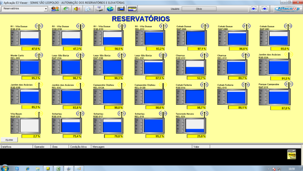Open the Post-it Notes desktop icon
The width and height of the screenshot is (303, 171).
tap(291, 155)
